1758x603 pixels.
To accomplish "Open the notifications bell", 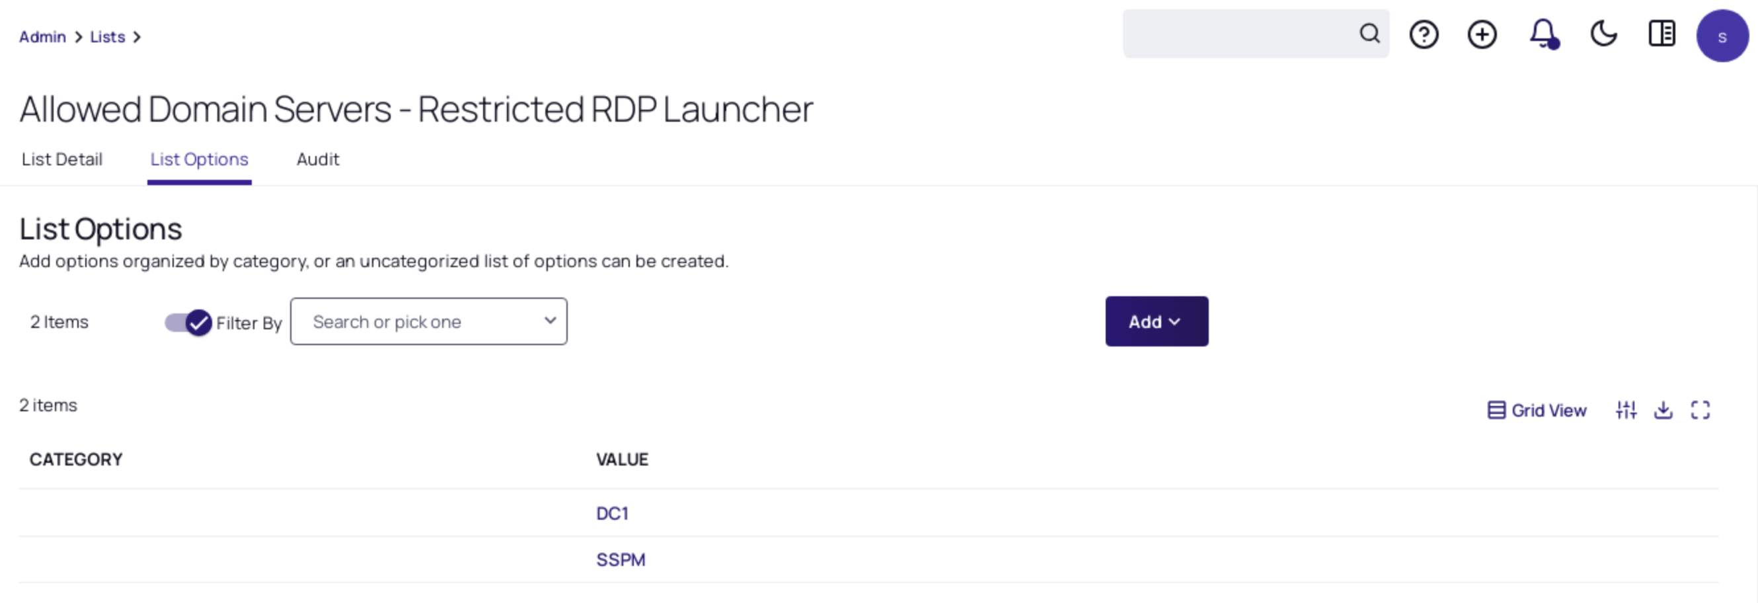I will click(x=1543, y=34).
